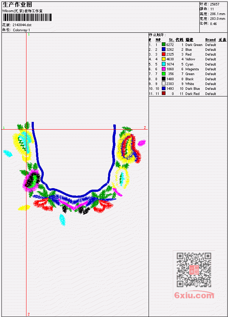Screen dimensions: 228x317
Task: Click the Dark Blue swatch in row 10
Action: click(164, 89)
